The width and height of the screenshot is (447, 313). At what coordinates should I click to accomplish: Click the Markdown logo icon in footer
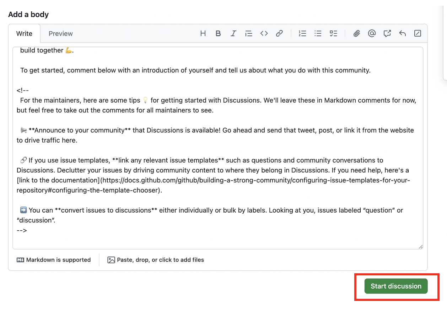coord(20,260)
